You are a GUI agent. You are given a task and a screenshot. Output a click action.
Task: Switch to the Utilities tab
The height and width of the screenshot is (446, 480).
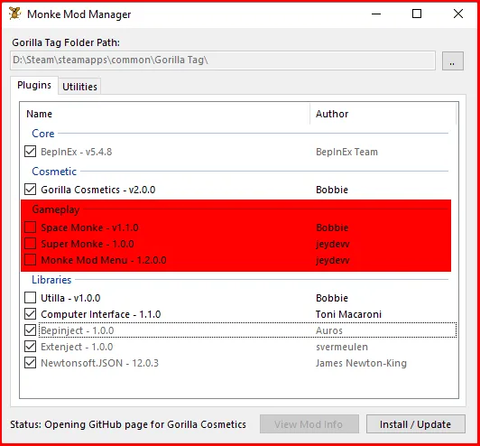(x=79, y=87)
